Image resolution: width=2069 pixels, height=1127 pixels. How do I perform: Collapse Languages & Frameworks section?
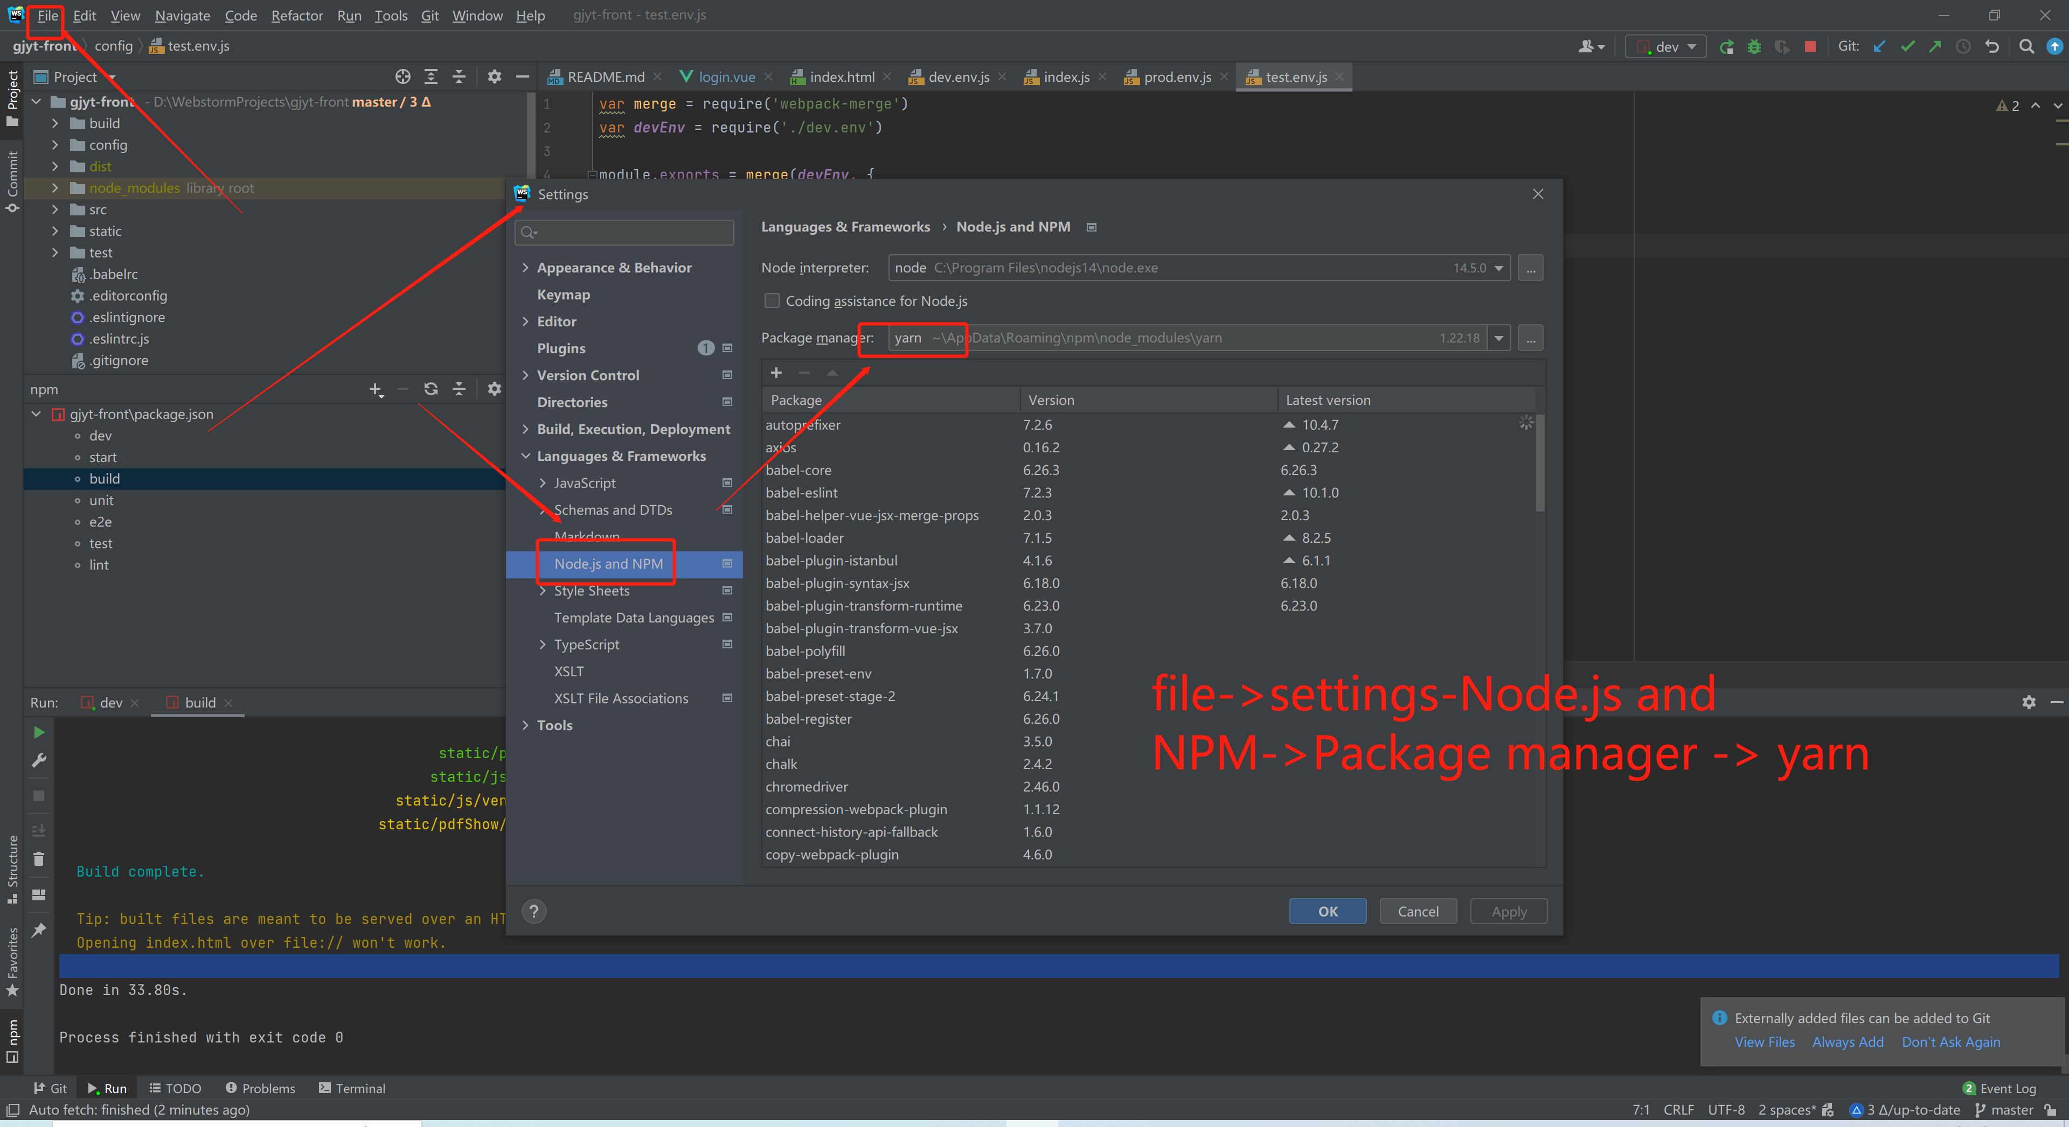tap(525, 456)
